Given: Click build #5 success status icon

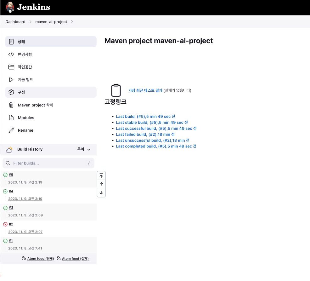Looking at the screenshot, I should (x=5, y=175).
